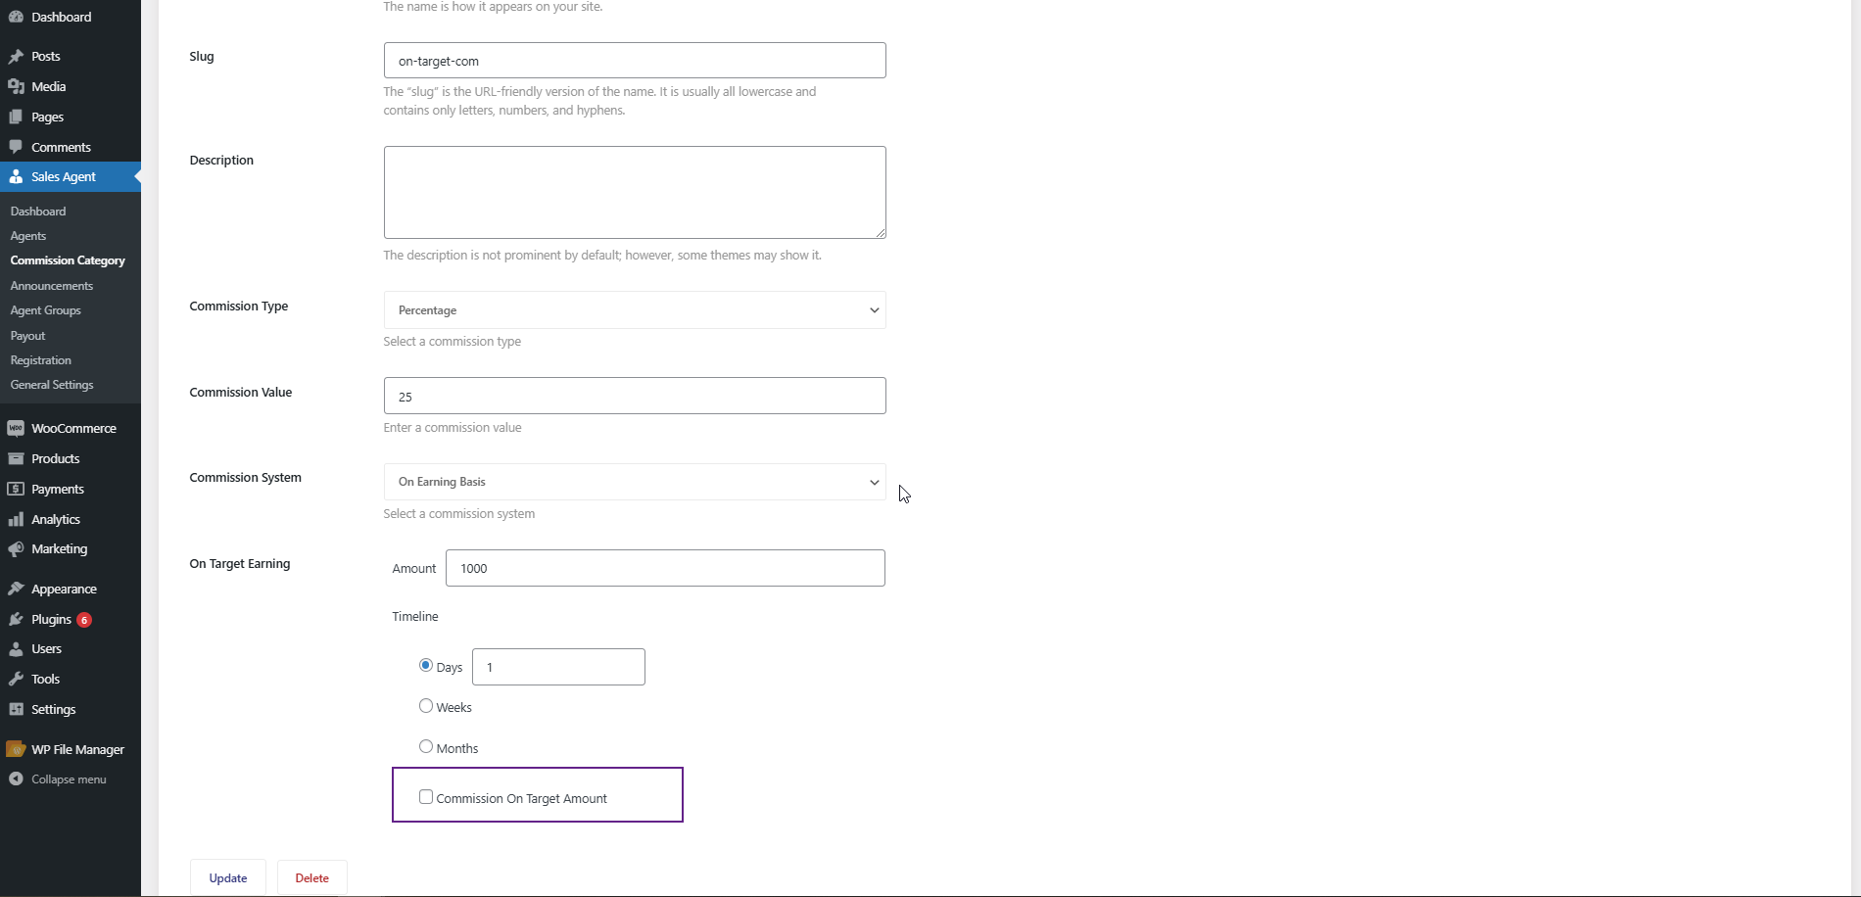The width and height of the screenshot is (1861, 897).
Task: Open Agent Groups submenu item
Action: coord(46,310)
